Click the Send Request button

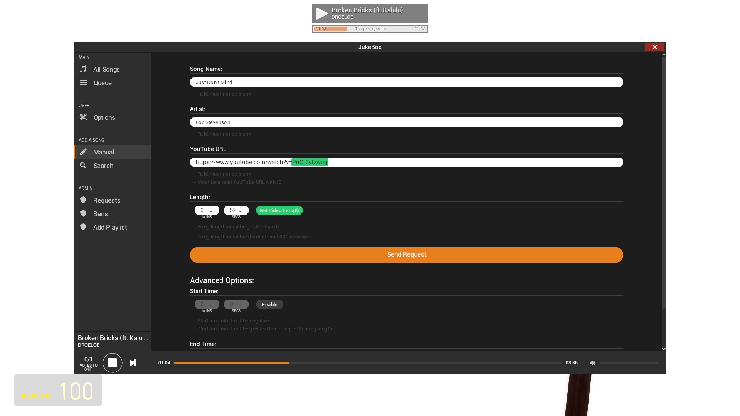(407, 255)
